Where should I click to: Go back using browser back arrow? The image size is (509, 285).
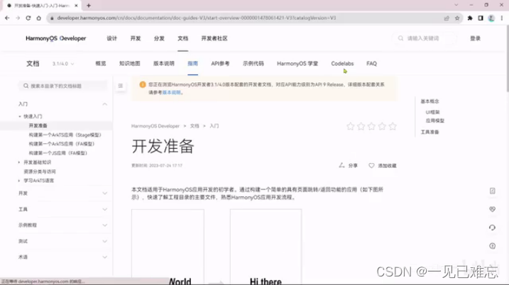click(x=7, y=18)
